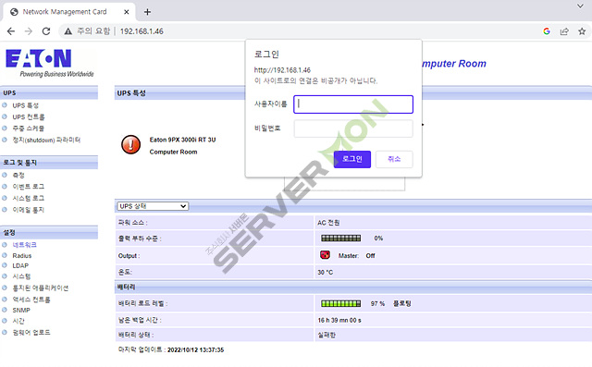Open 액세스 컨트롤 link
Viewport: 592px width, 367px height.
[x=31, y=300]
